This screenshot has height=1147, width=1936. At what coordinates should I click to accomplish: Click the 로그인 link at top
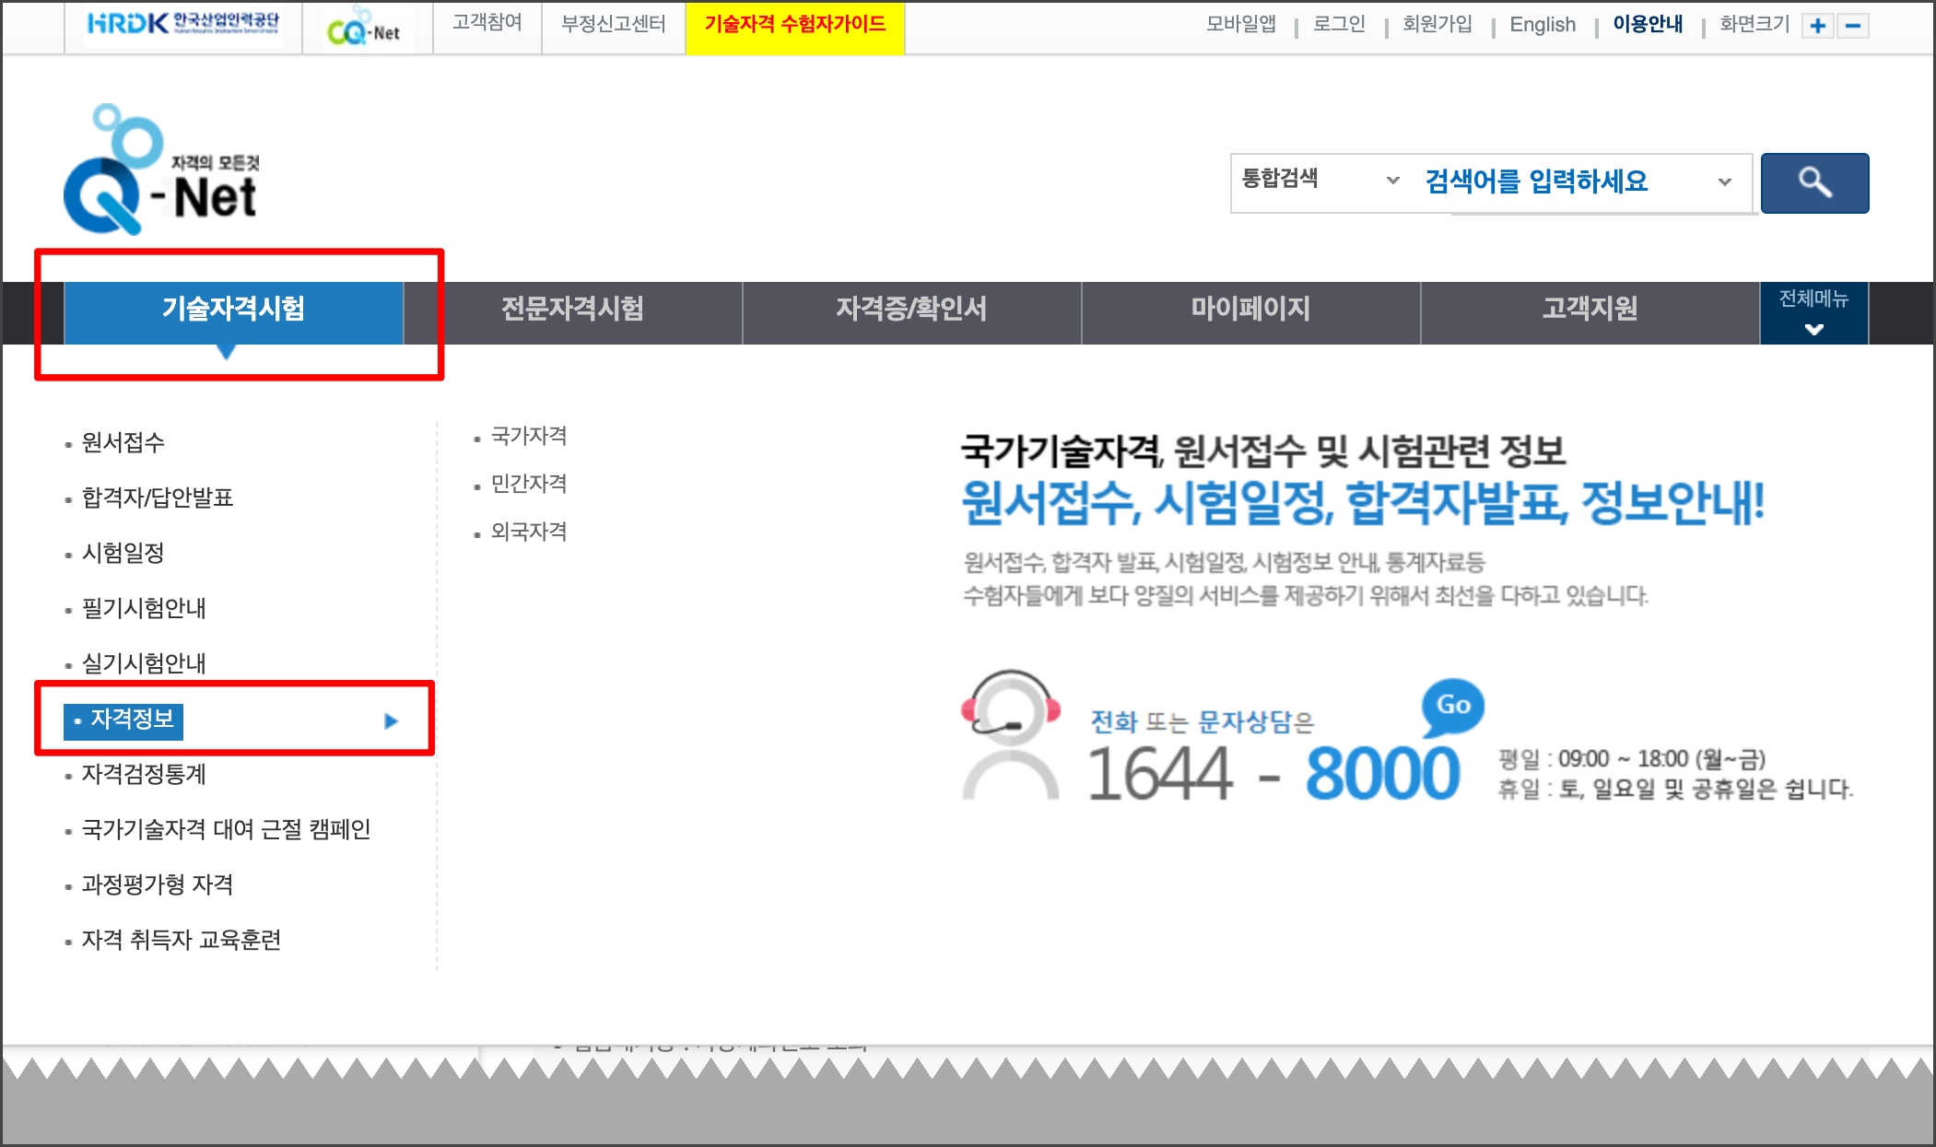click(1338, 24)
